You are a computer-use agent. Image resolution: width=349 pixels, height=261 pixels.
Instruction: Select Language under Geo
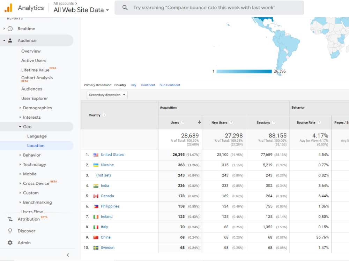[37, 136]
